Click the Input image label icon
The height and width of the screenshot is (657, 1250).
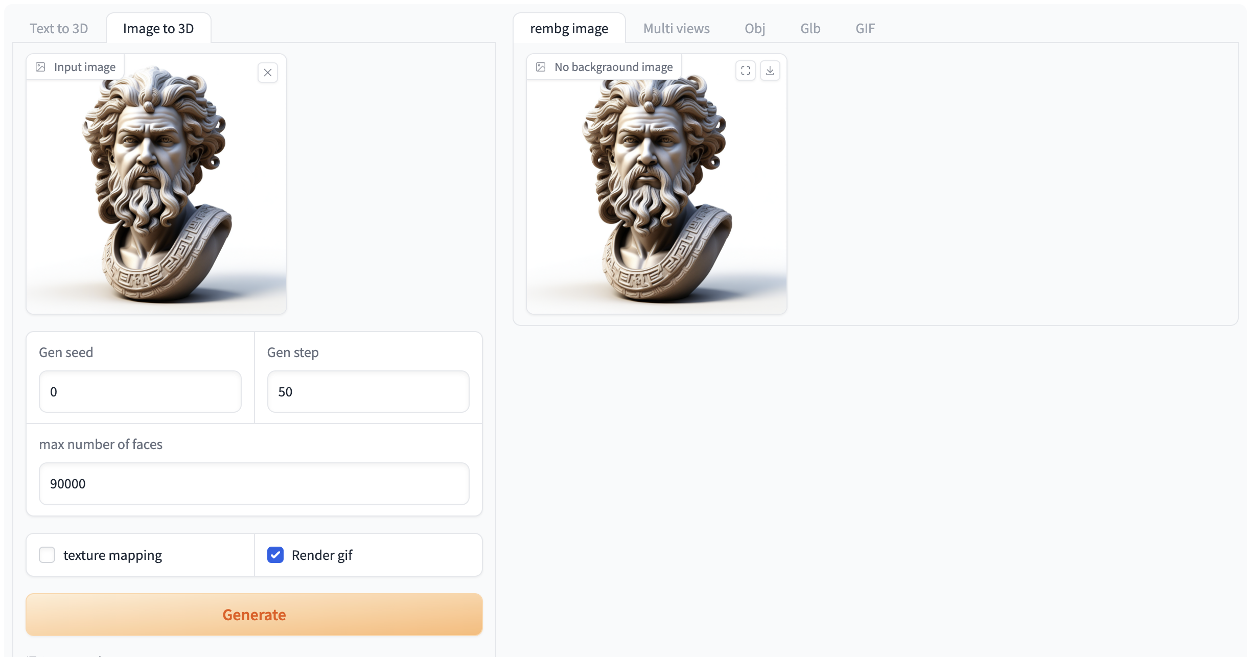pos(40,67)
